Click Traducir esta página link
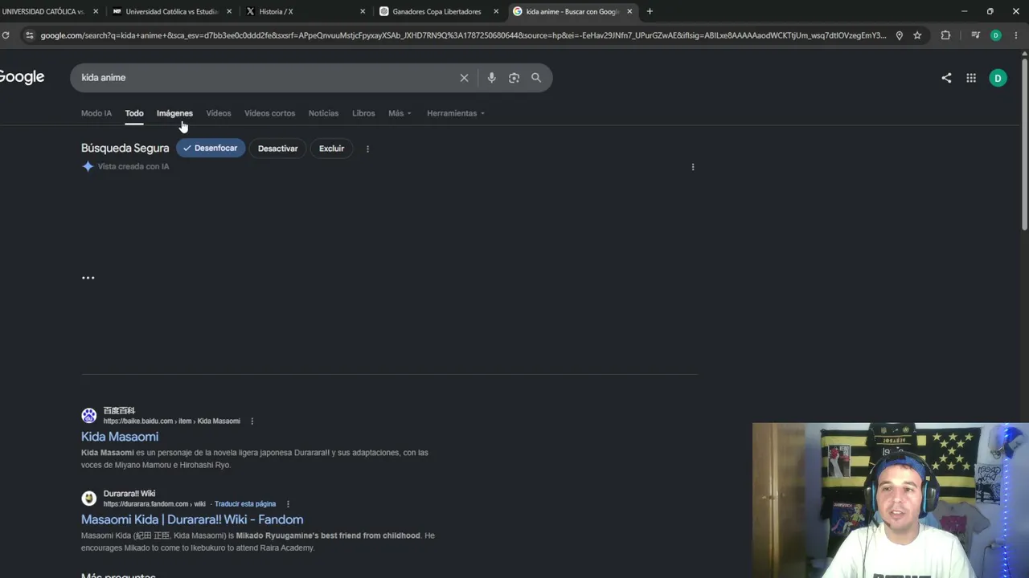 [x=245, y=504]
